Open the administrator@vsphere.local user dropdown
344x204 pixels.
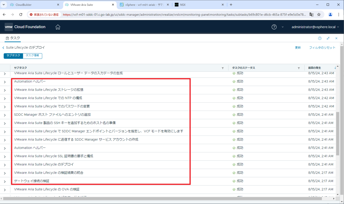[315, 27]
